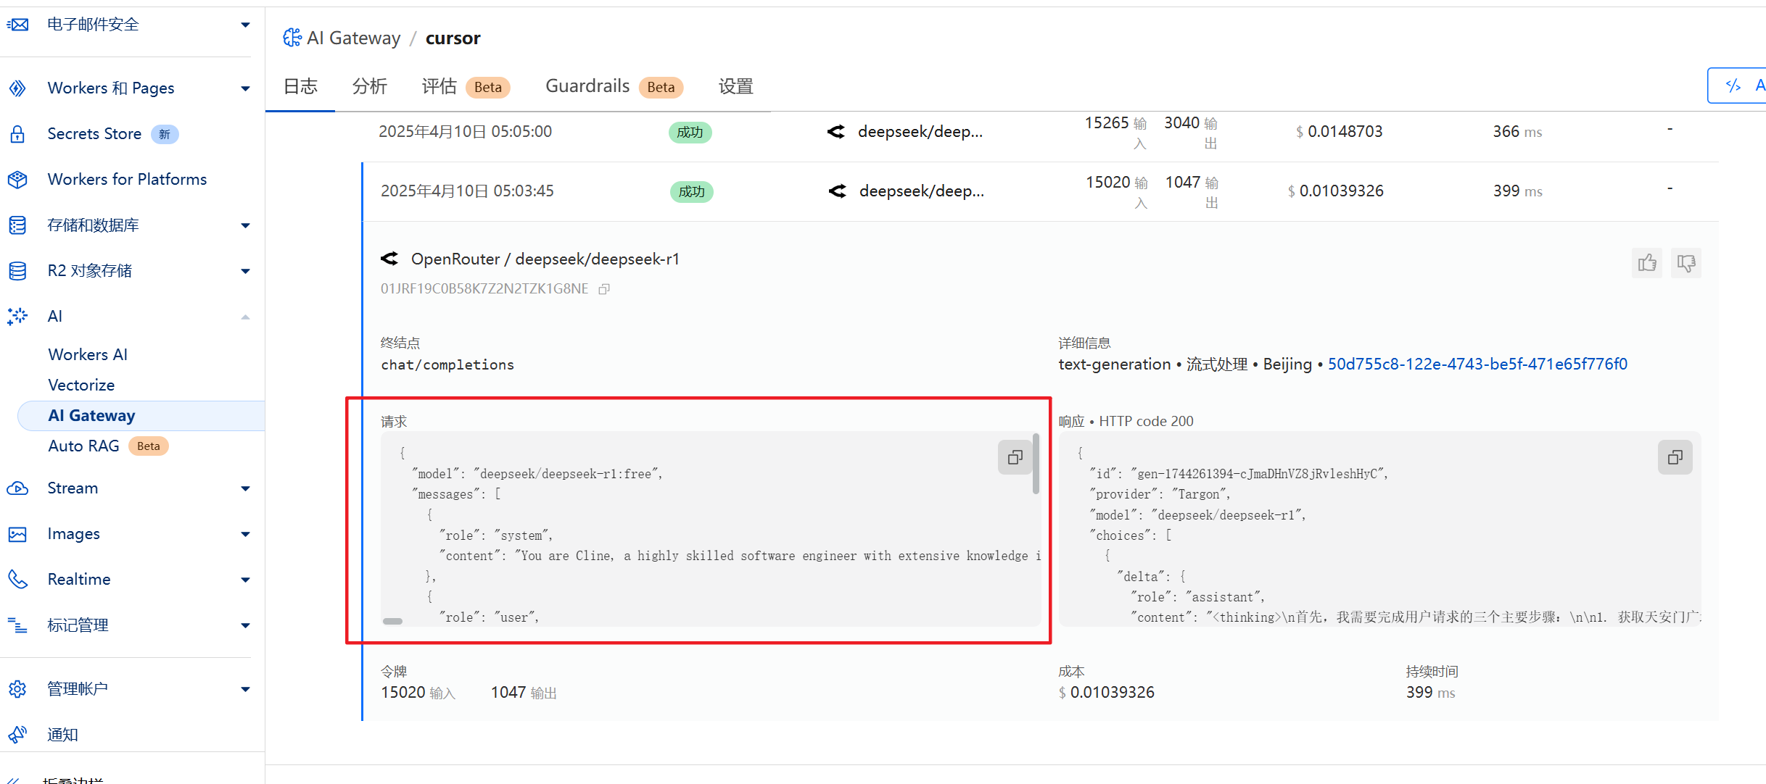This screenshot has height=784, width=1766.
Task: Click the 成功 badge in 05:05:00 row
Action: (690, 133)
